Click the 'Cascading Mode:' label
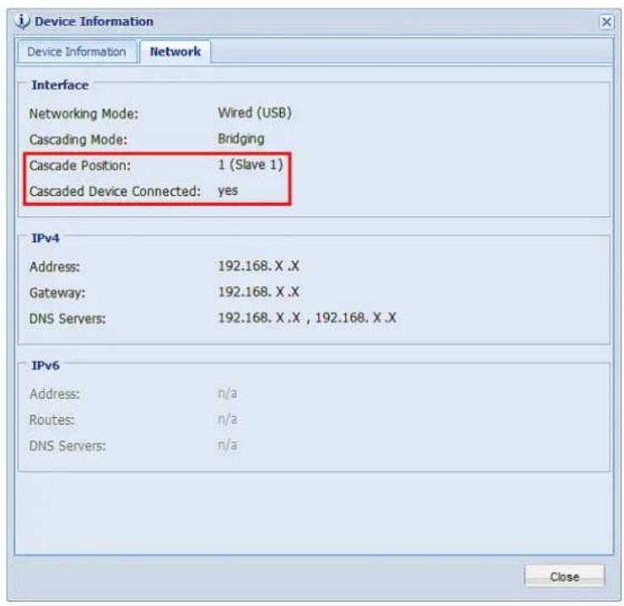The image size is (624, 606). pyautogui.click(x=78, y=140)
